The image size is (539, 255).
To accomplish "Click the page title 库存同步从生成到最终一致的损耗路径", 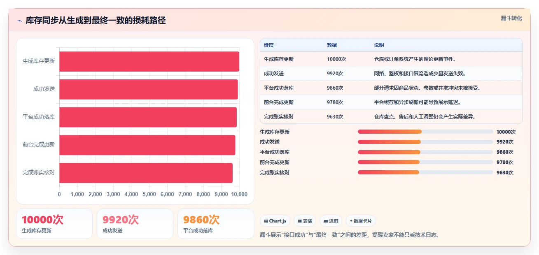I will click(96, 21).
